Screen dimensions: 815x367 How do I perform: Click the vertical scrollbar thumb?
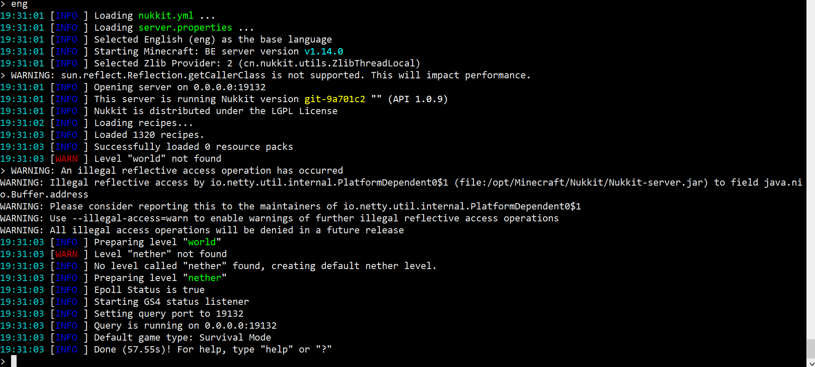(x=811, y=349)
